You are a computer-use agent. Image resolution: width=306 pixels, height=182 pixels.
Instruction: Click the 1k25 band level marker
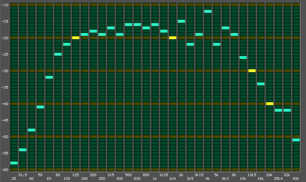(164, 31)
